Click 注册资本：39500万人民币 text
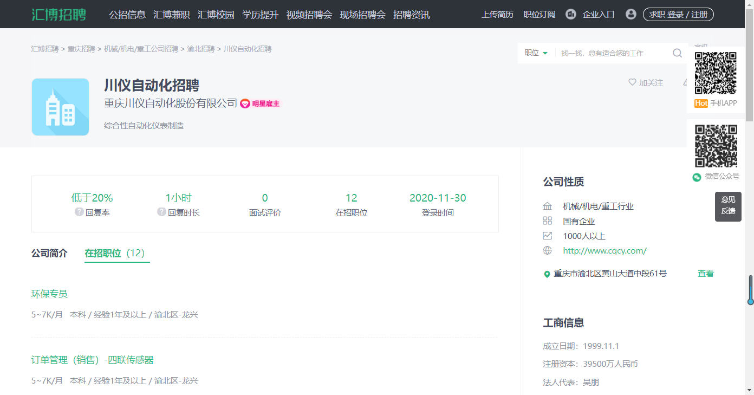Screen dimensions: 754x395 tap(590, 364)
